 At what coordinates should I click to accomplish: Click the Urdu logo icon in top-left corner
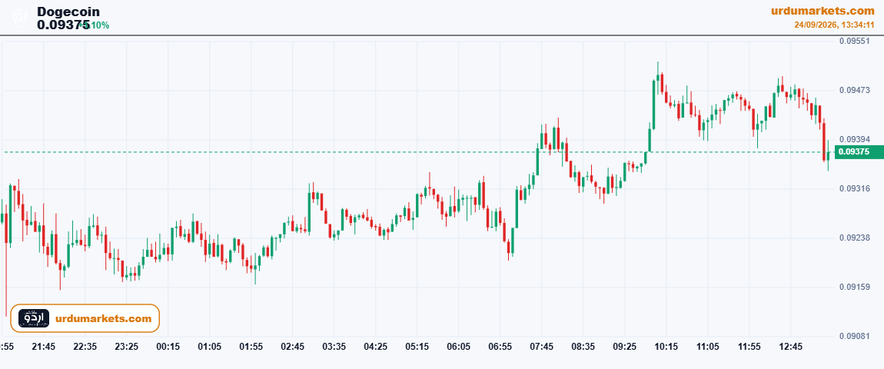pyautogui.click(x=20, y=17)
